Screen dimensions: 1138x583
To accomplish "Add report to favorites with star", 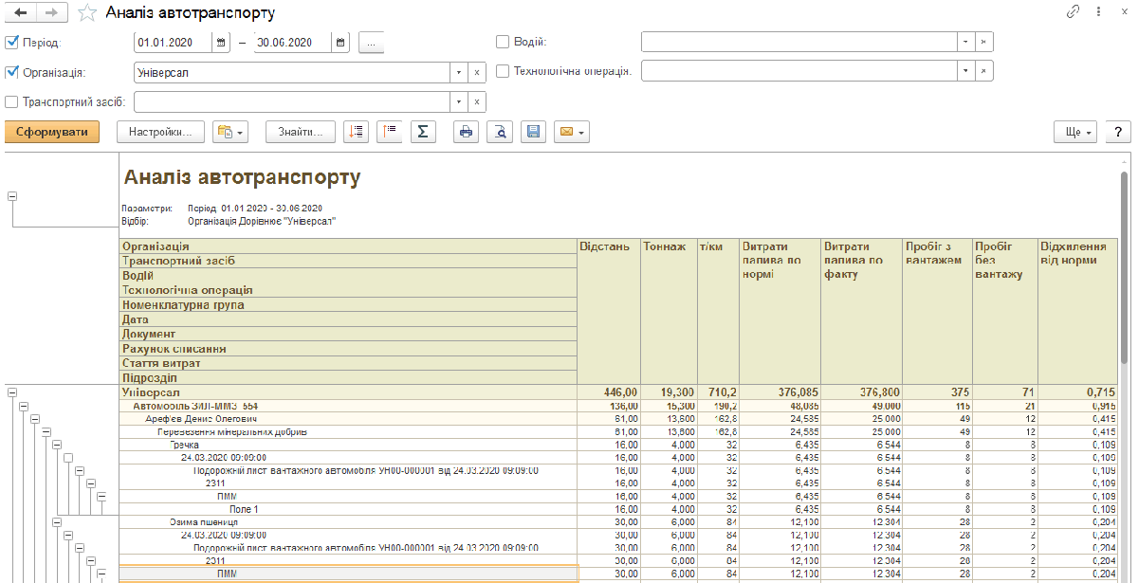I will (87, 12).
